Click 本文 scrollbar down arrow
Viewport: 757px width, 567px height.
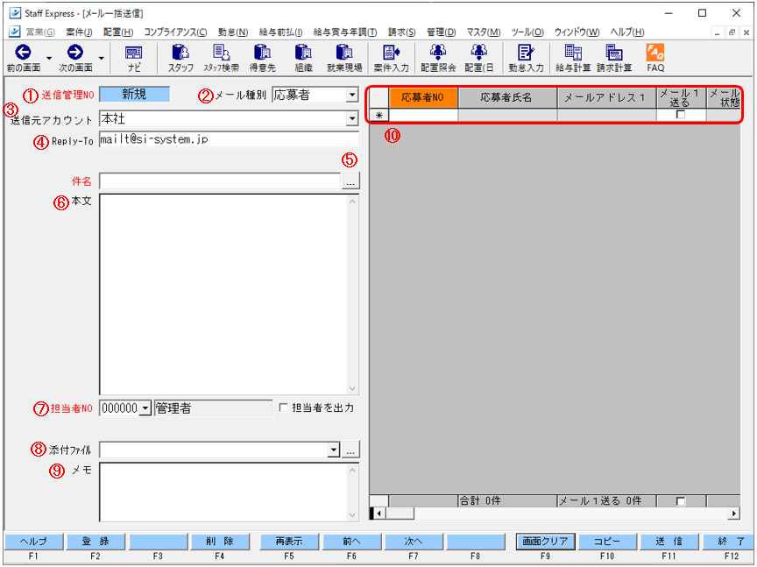click(353, 389)
